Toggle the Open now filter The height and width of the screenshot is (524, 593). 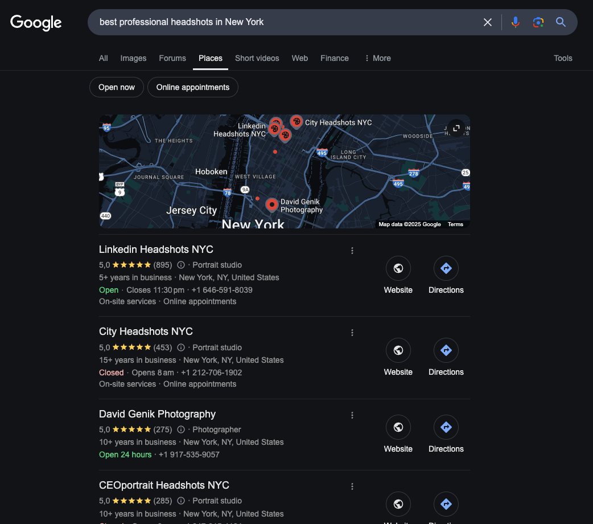pyautogui.click(x=117, y=87)
